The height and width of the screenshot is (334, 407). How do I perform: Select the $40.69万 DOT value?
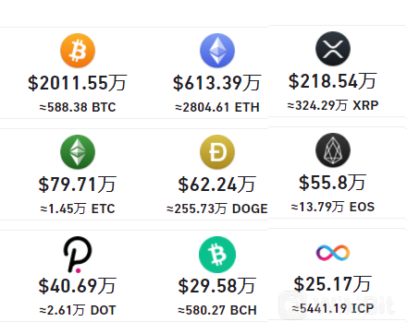coord(78,286)
